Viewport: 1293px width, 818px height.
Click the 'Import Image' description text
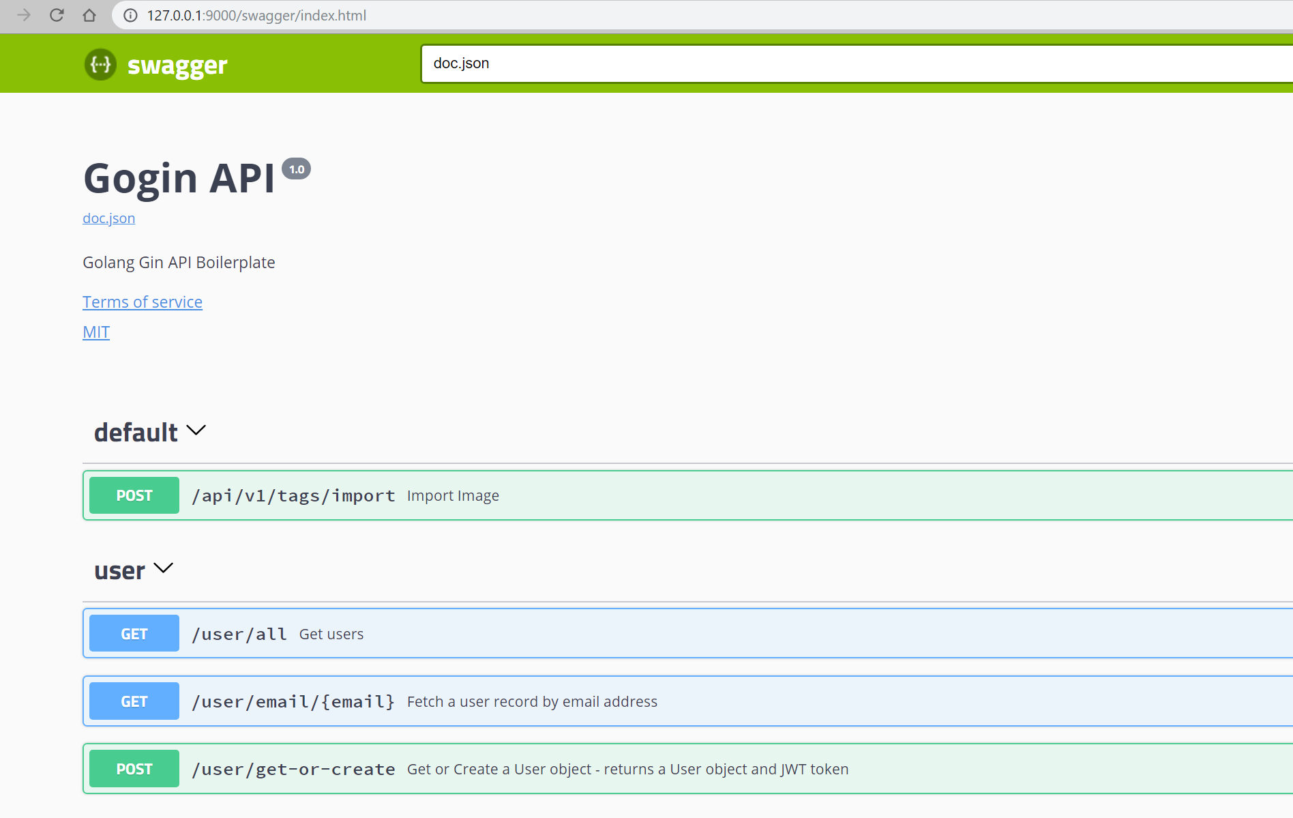click(453, 496)
